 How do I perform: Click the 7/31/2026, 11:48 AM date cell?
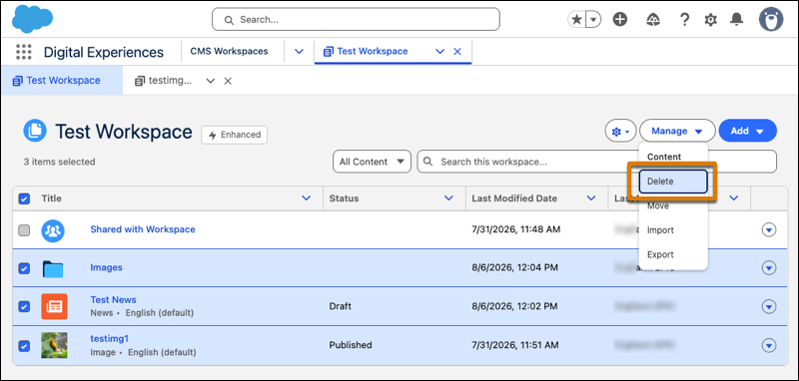pyautogui.click(x=516, y=229)
